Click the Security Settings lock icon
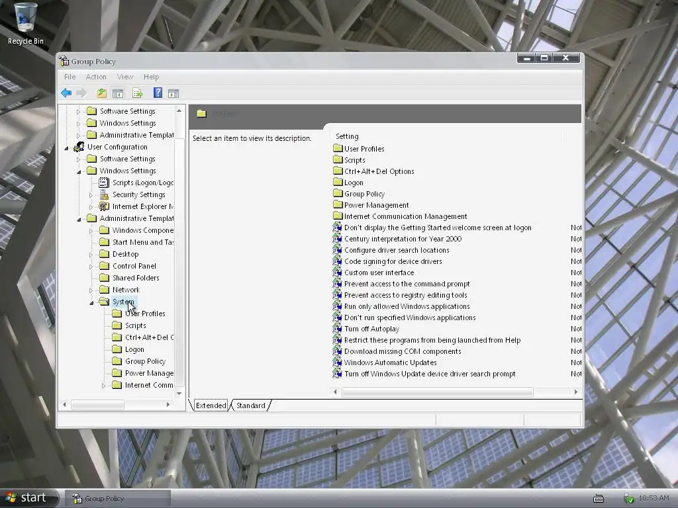Viewport: 678px width, 508px height. (x=104, y=194)
